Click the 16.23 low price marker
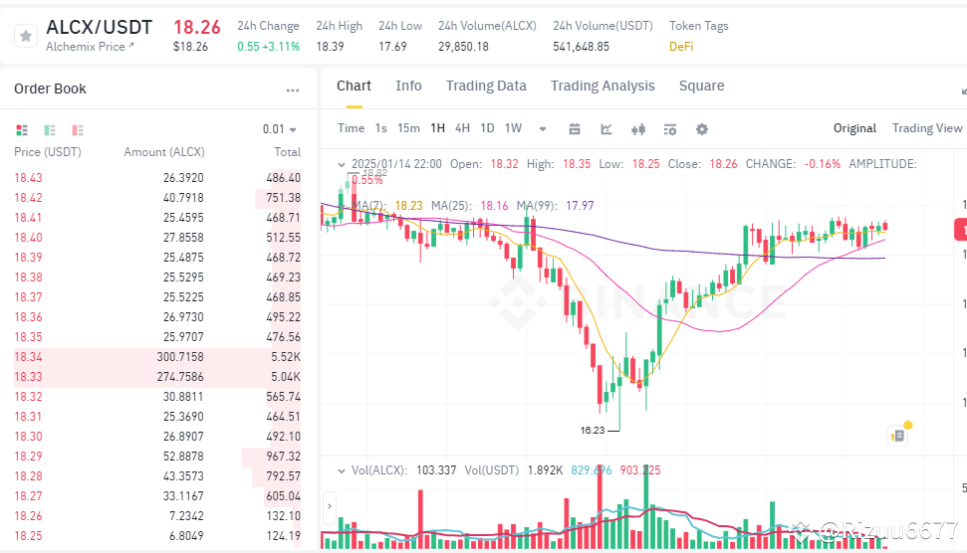 tap(592, 431)
